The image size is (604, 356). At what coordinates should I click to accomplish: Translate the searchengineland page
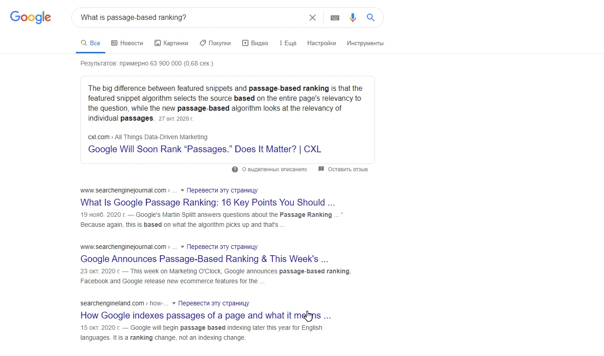tap(214, 303)
